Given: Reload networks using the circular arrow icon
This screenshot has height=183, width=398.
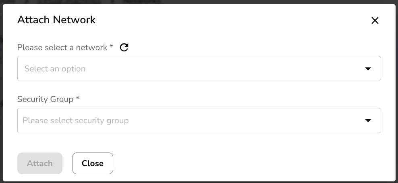Looking at the screenshot, I should point(124,47).
